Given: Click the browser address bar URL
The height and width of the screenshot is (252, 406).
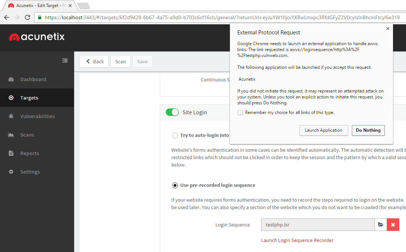Looking at the screenshot, I should coord(222,17).
